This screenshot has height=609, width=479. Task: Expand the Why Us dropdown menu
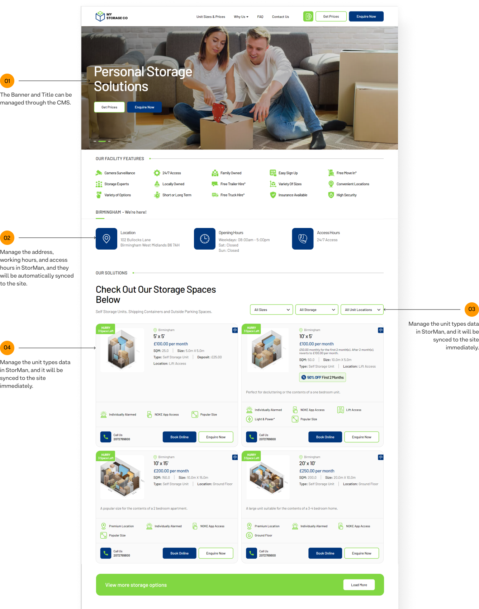(x=241, y=17)
